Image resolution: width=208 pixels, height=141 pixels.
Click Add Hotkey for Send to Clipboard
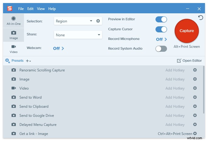click(175, 107)
